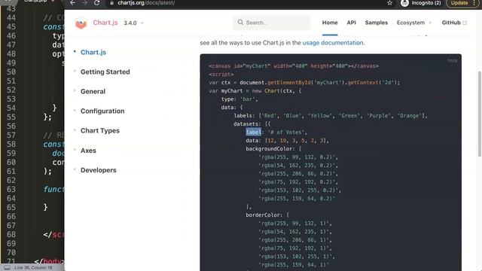482x271 pixels.
Task: Expand Developers sidebar section
Action: click(x=99, y=170)
